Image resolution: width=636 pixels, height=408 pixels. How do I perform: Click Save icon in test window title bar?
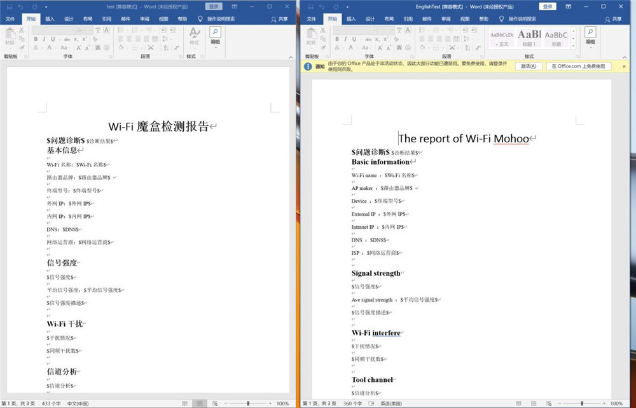click(x=10, y=6)
